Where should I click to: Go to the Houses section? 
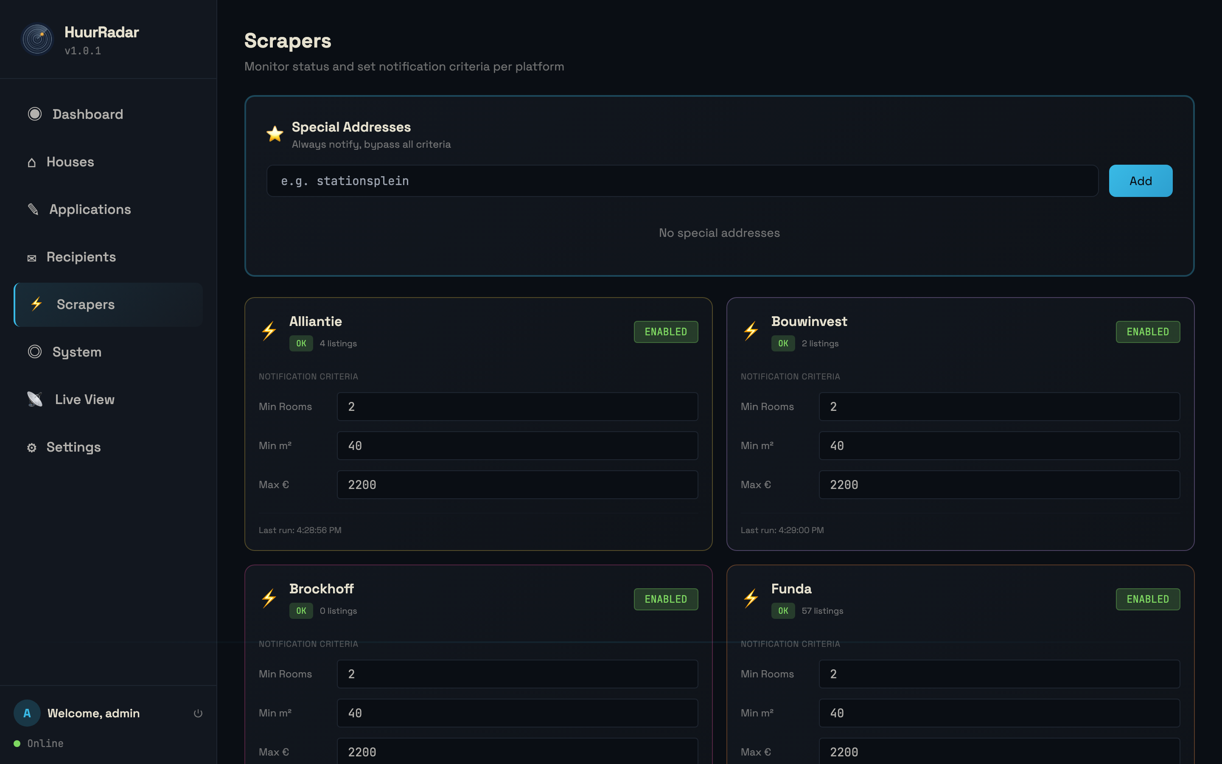point(108,162)
